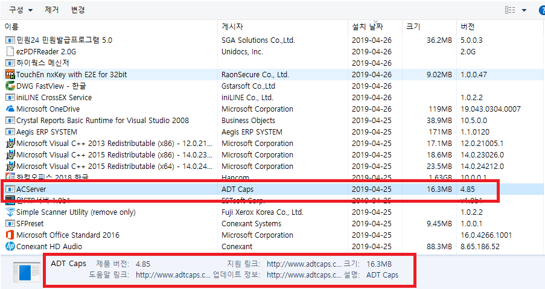This screenshot has width=545, height=289.
Task: Open the 도움말 링크 adtcaps URL
Action: [x=173, y=275]
